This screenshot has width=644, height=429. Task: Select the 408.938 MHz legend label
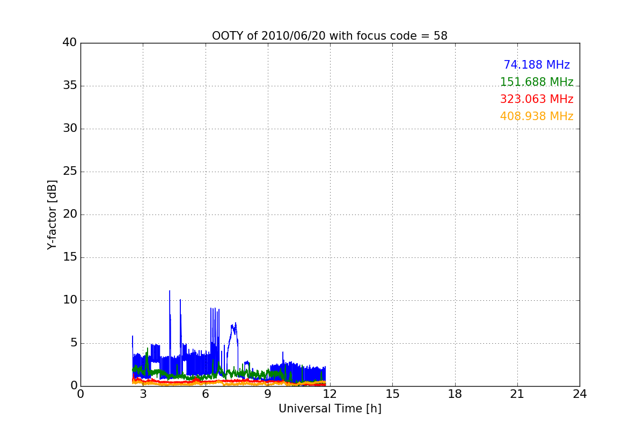[x=537, y=116]
